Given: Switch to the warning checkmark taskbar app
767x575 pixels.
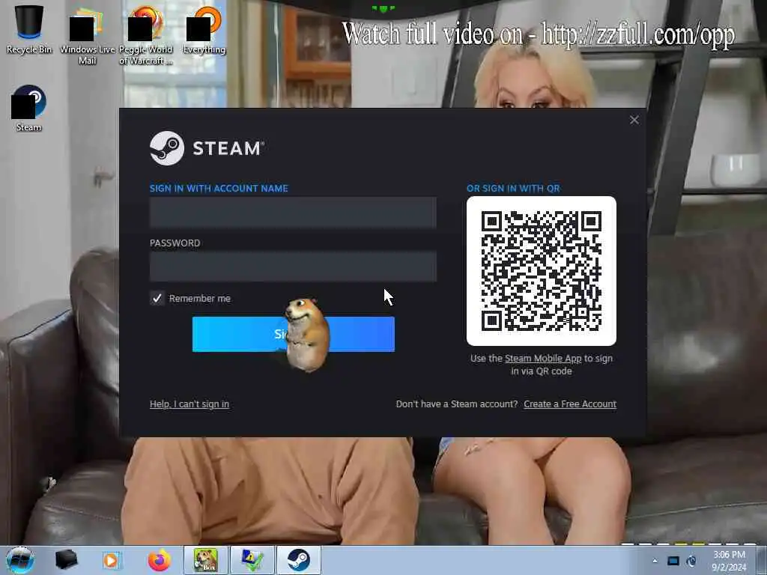Looking at the screenshot, I should tap(252, 560).
